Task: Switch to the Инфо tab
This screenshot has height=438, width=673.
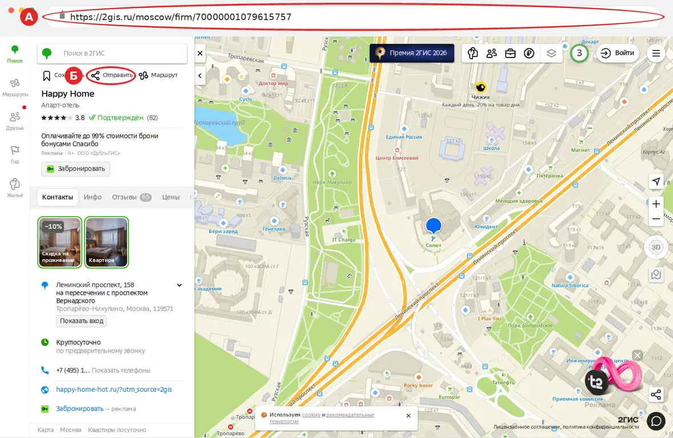Action: click(93, 197)
